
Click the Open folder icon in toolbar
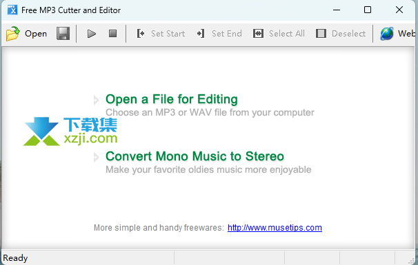coord(13,34)
